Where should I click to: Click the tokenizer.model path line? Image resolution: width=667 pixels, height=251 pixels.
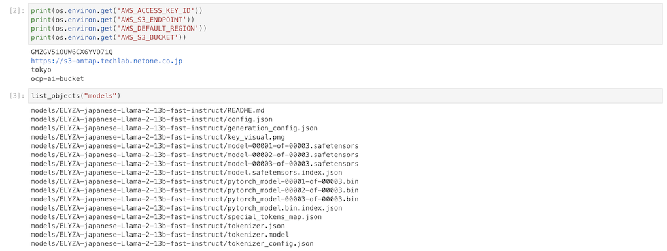click(x=160, y=235)
